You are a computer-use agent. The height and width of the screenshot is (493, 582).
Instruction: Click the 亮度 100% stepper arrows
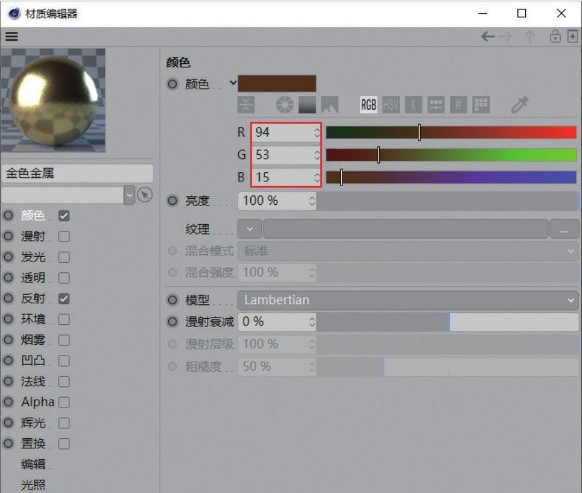pyautogui.click(x=312, y=201)
